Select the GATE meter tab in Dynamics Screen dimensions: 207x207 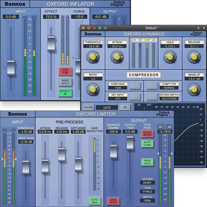(134, 40)
